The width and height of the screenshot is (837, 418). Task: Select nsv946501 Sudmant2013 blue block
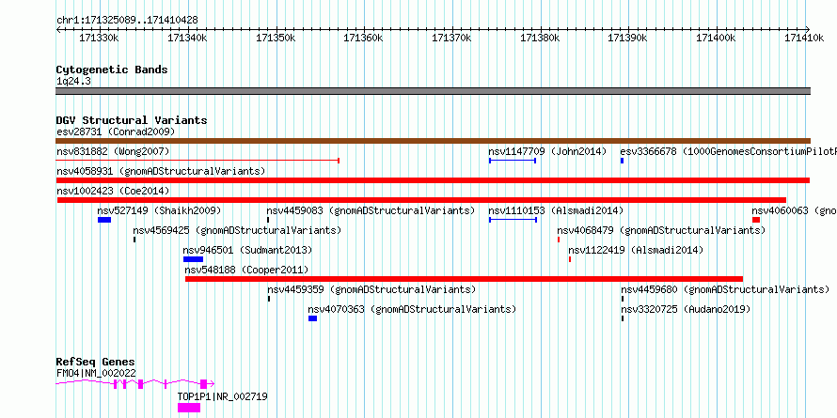193,259
